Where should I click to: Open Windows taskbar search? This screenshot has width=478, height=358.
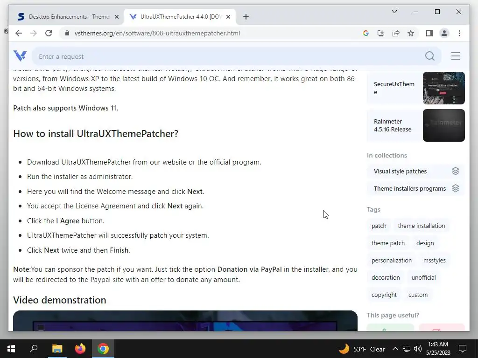[34, 349]
